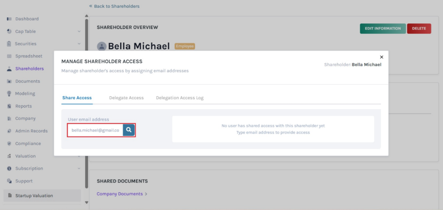Click the Shared Documents heading

coord(122,181)
